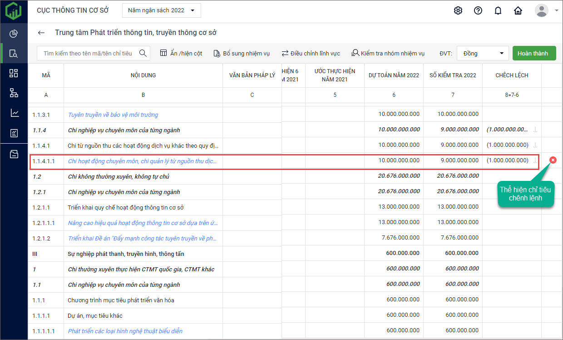Go to the home page icon
The image size is (563, 340).
click(518, 10)
